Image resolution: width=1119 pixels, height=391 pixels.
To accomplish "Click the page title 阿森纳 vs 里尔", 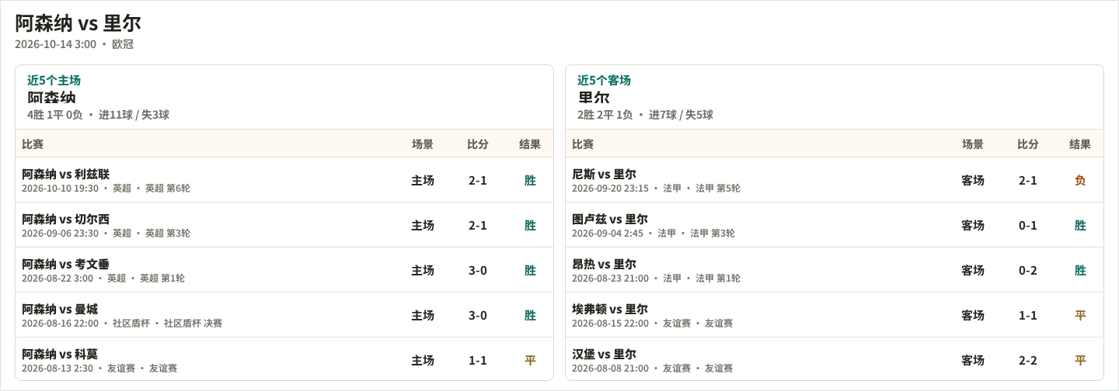I will (x=78, y=23).
